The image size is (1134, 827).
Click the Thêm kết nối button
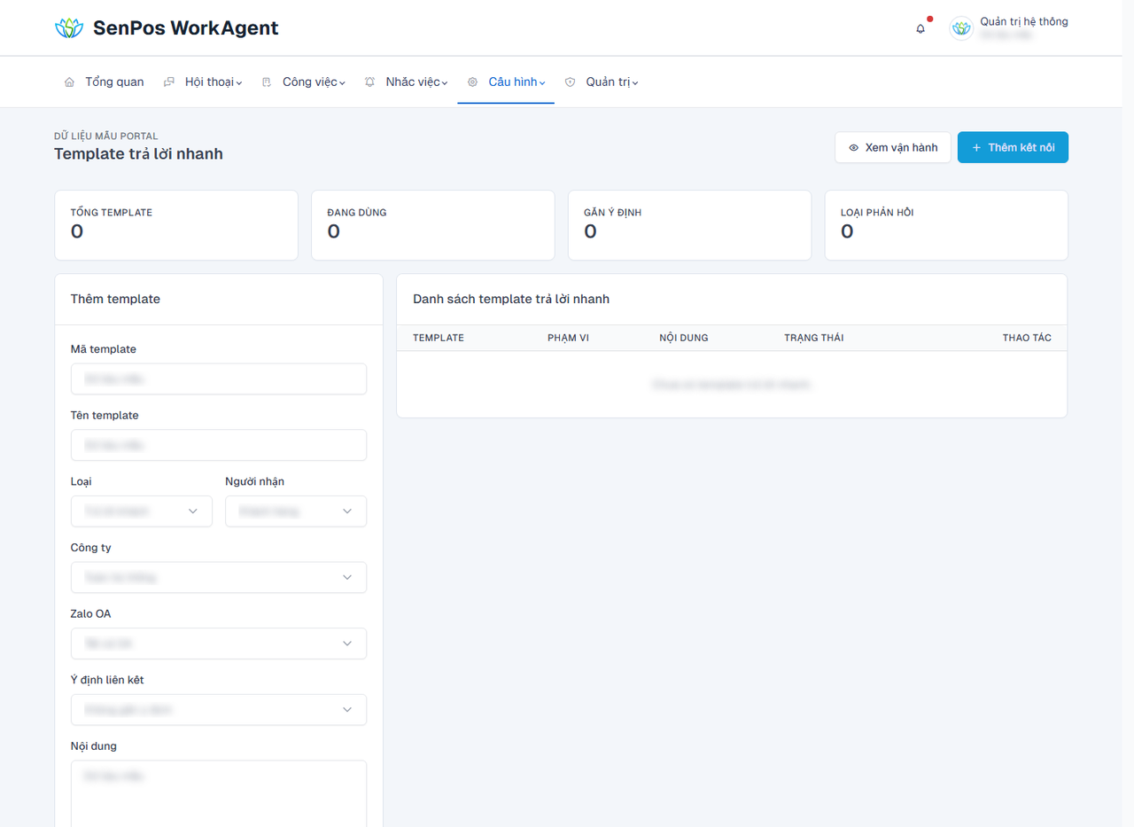point(1013,147)
